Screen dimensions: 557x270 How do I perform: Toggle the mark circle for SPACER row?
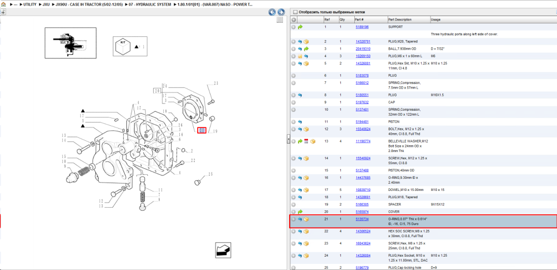point(294,205)
